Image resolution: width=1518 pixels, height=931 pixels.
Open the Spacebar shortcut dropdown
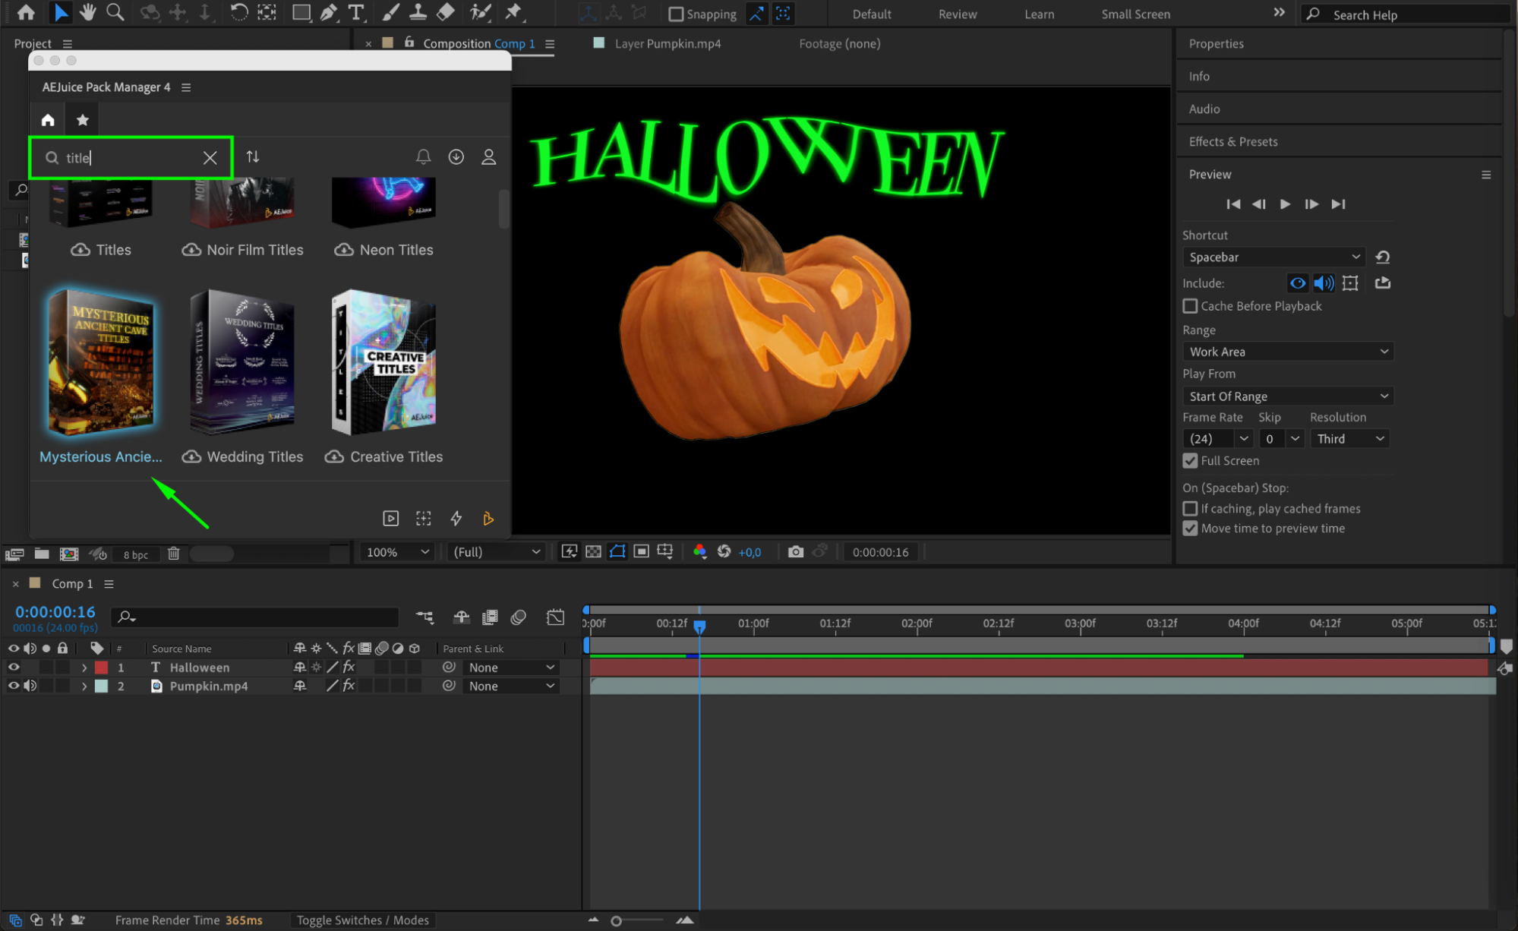coord(1273,257)
